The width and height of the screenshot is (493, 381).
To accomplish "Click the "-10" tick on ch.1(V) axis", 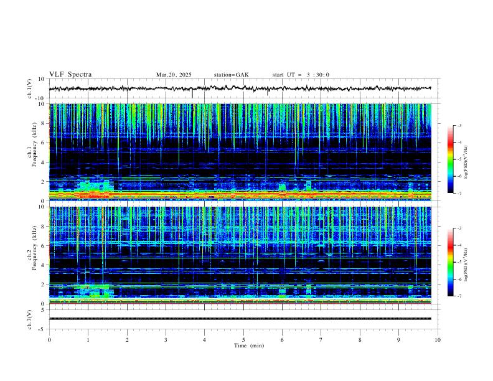I will click(x=41, y=98).
